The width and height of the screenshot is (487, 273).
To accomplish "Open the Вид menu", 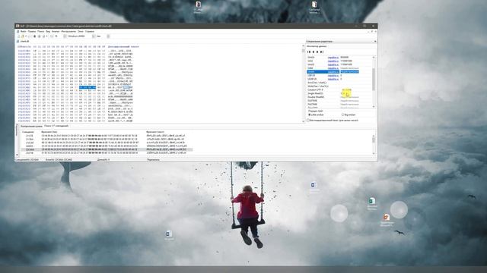I will pos(48,32).
